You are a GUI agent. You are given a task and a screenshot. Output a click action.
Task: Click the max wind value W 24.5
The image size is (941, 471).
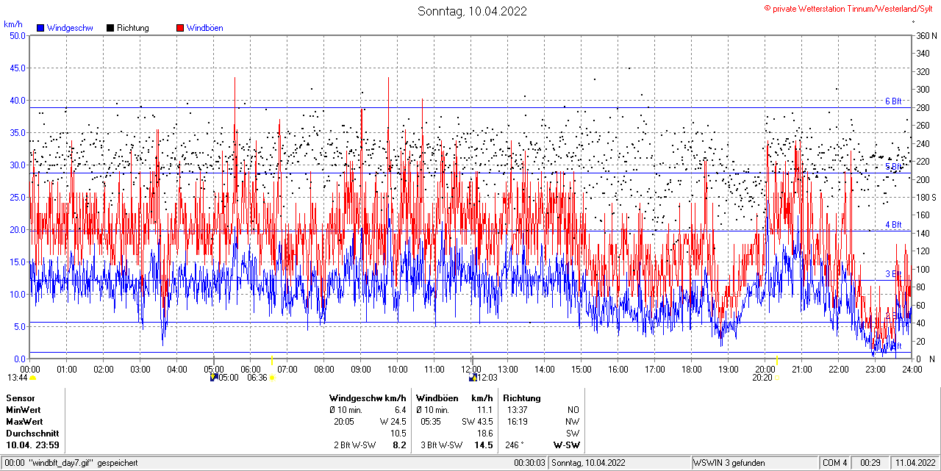(x=393, y=422)
